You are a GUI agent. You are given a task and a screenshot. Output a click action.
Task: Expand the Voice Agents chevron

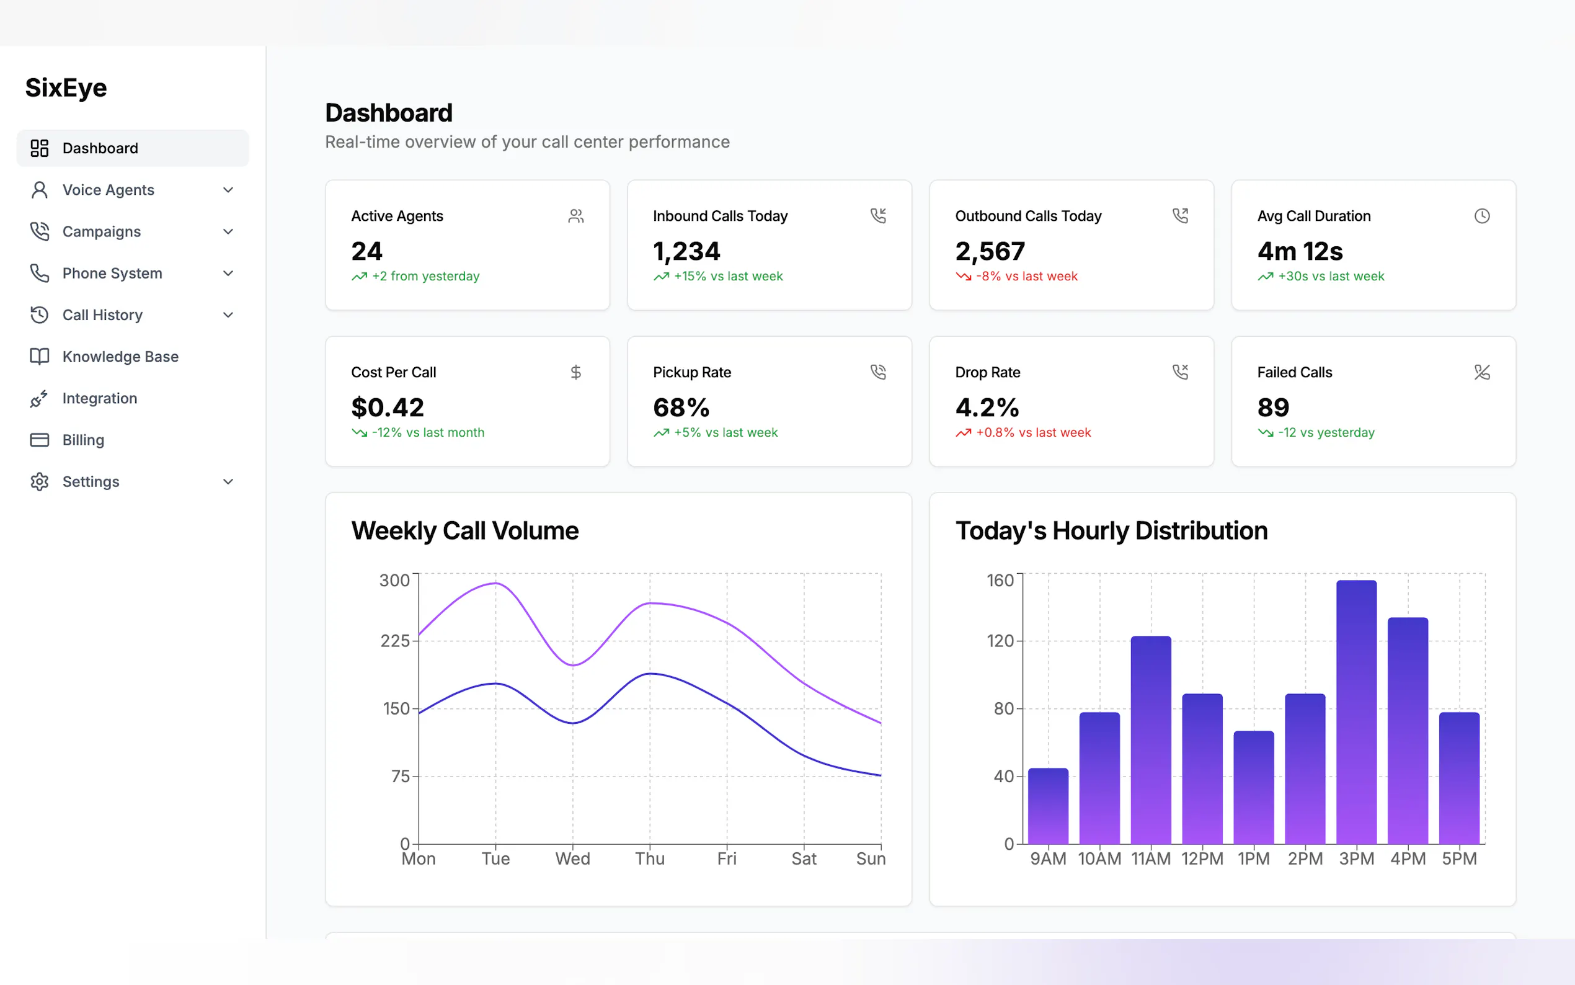228,190
